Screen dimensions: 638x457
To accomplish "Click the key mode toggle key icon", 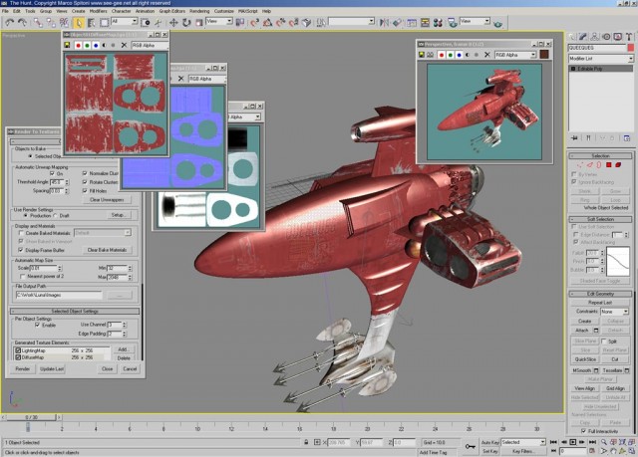I will pos(470,446).
